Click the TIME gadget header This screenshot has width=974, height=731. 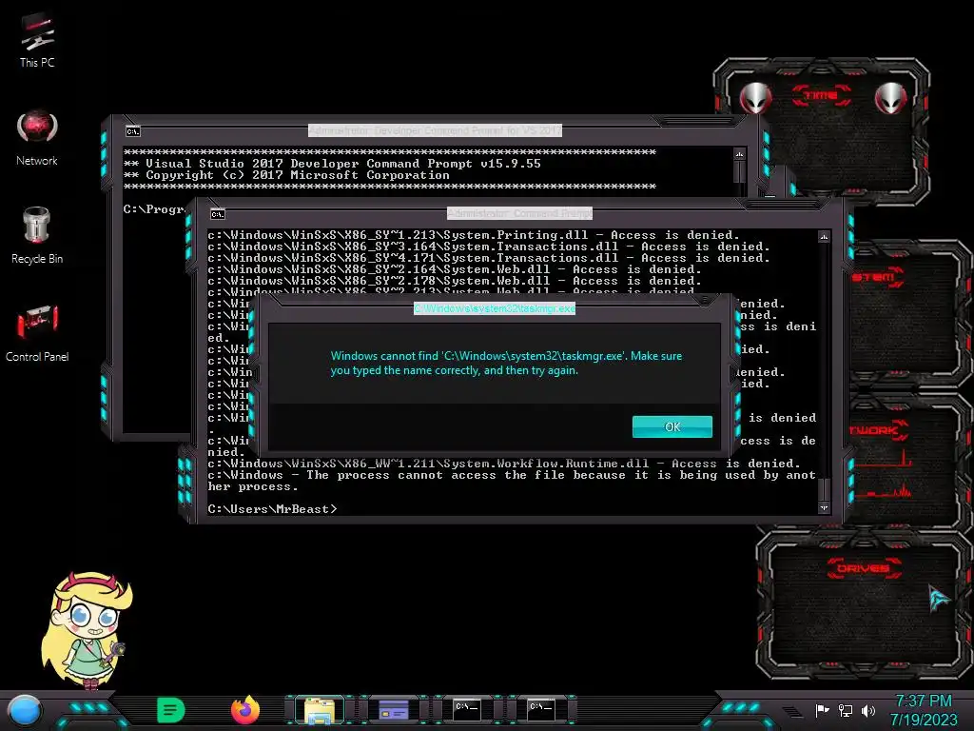pos(821,96)
